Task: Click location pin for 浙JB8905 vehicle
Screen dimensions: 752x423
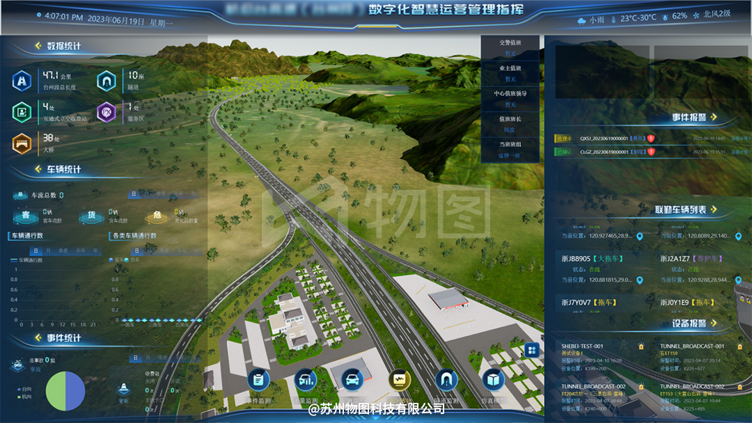Action: click(640, 280)
